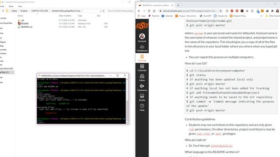
Task: Select Backup Volume (B:) in navigation pane
Action: tap(7, 68)
